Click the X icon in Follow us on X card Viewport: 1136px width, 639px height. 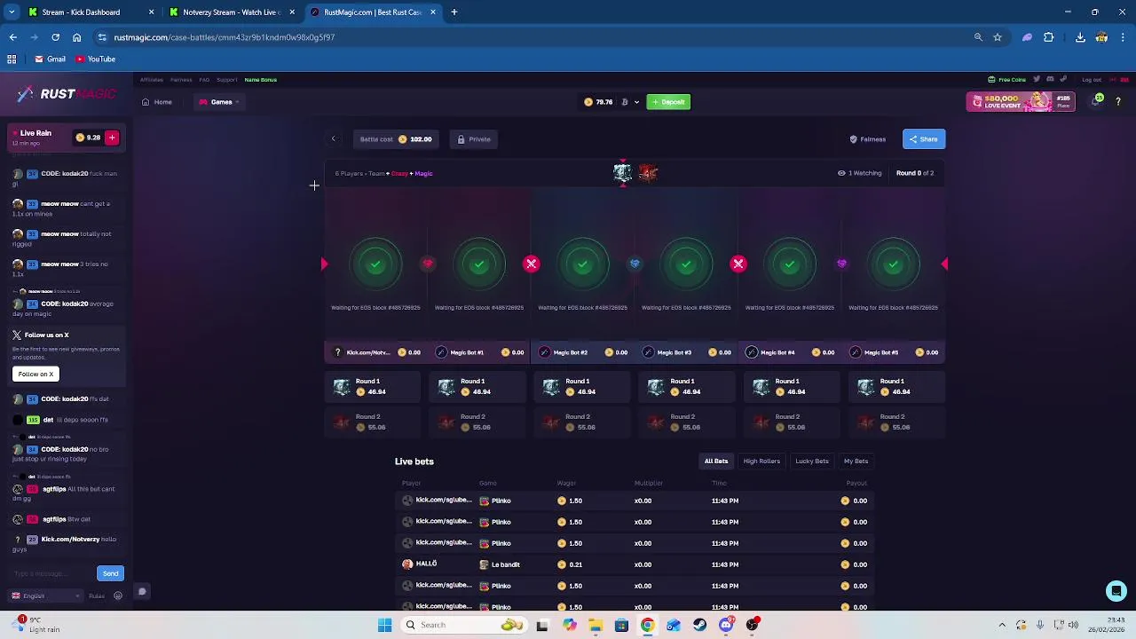[17, 335]
